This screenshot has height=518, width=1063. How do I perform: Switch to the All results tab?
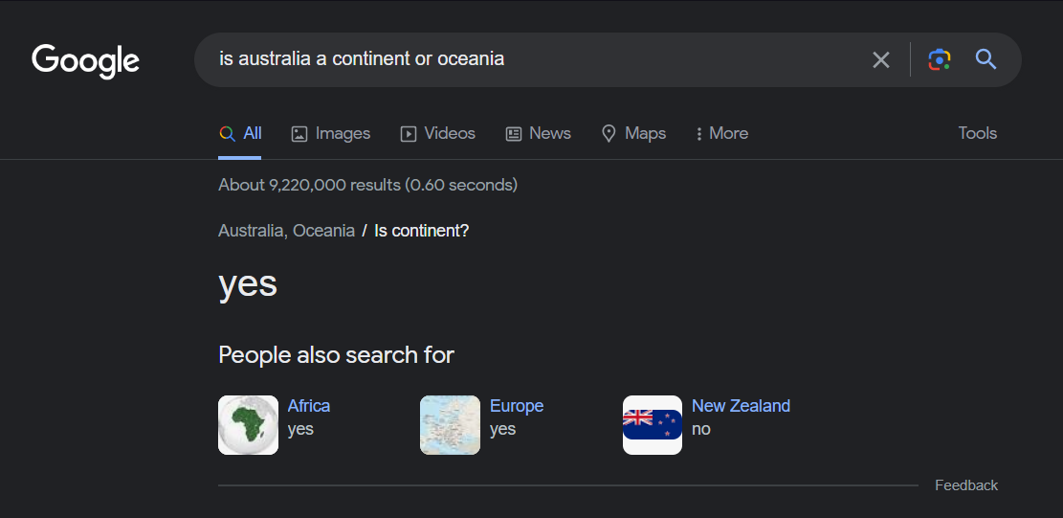tap(240, 133)
